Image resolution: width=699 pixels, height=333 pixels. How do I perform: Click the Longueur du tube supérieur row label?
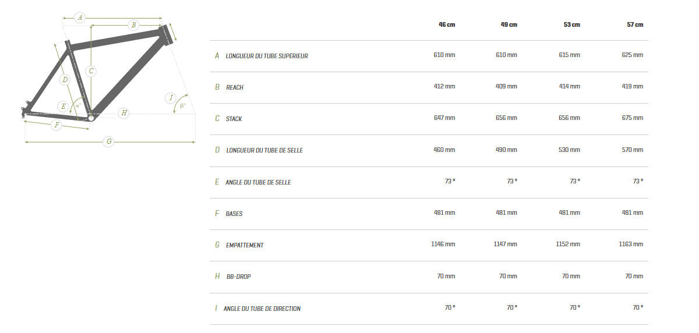click(267, 56)
